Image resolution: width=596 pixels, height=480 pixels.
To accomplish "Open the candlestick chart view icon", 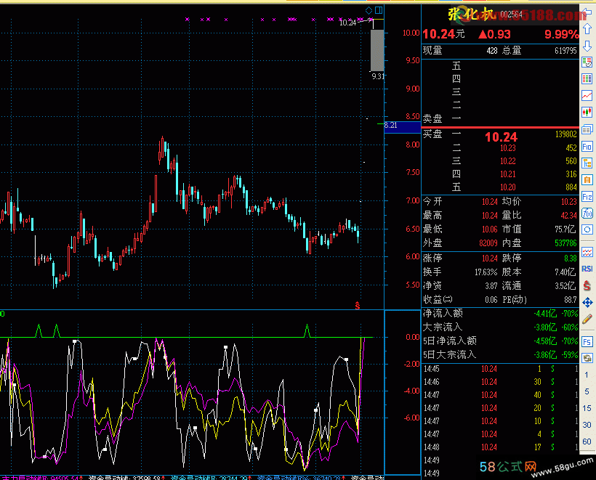I will click(x=587, y=113).
